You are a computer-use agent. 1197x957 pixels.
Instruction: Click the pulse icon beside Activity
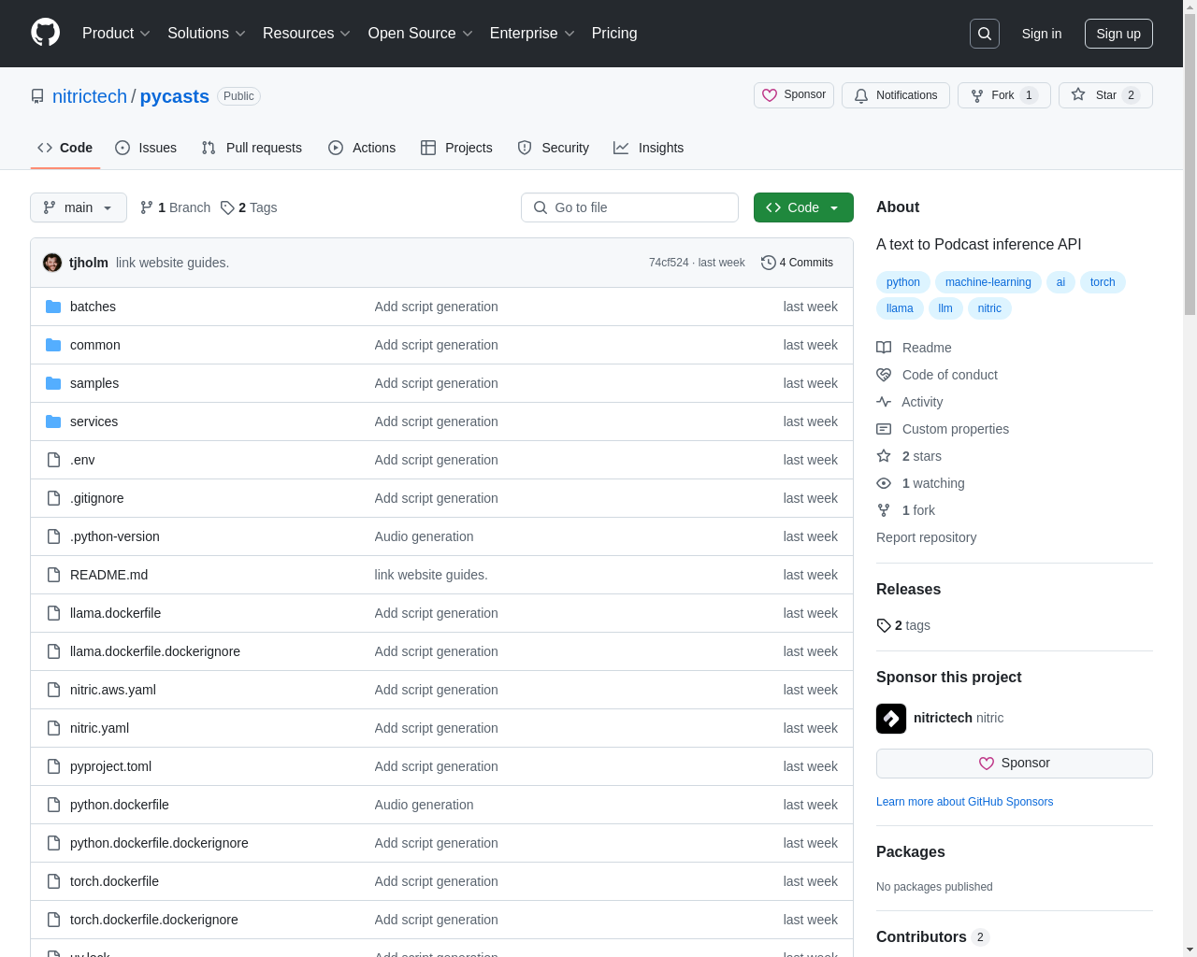pyautogui.click(x=884, y=402)
